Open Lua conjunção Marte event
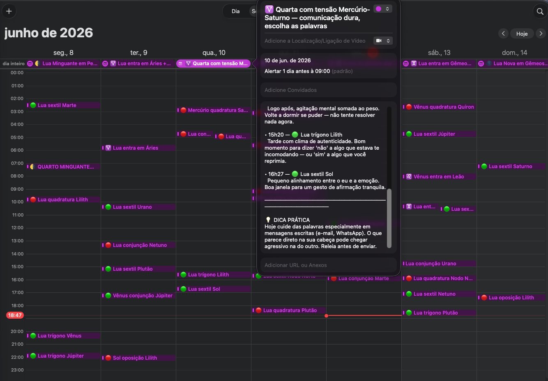 364,279
